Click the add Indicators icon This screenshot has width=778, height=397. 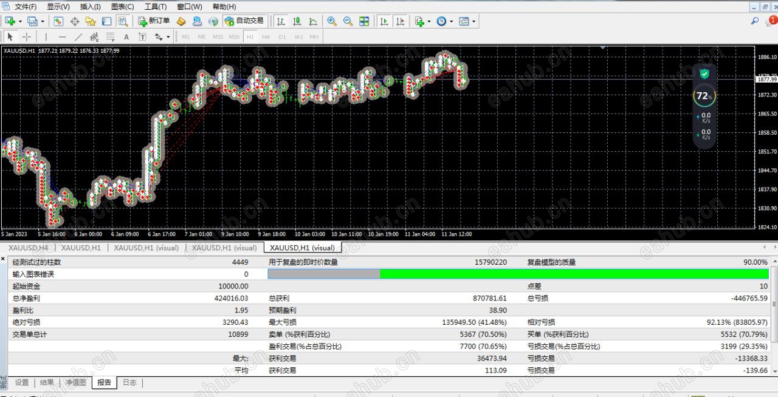tap(419, 21)
